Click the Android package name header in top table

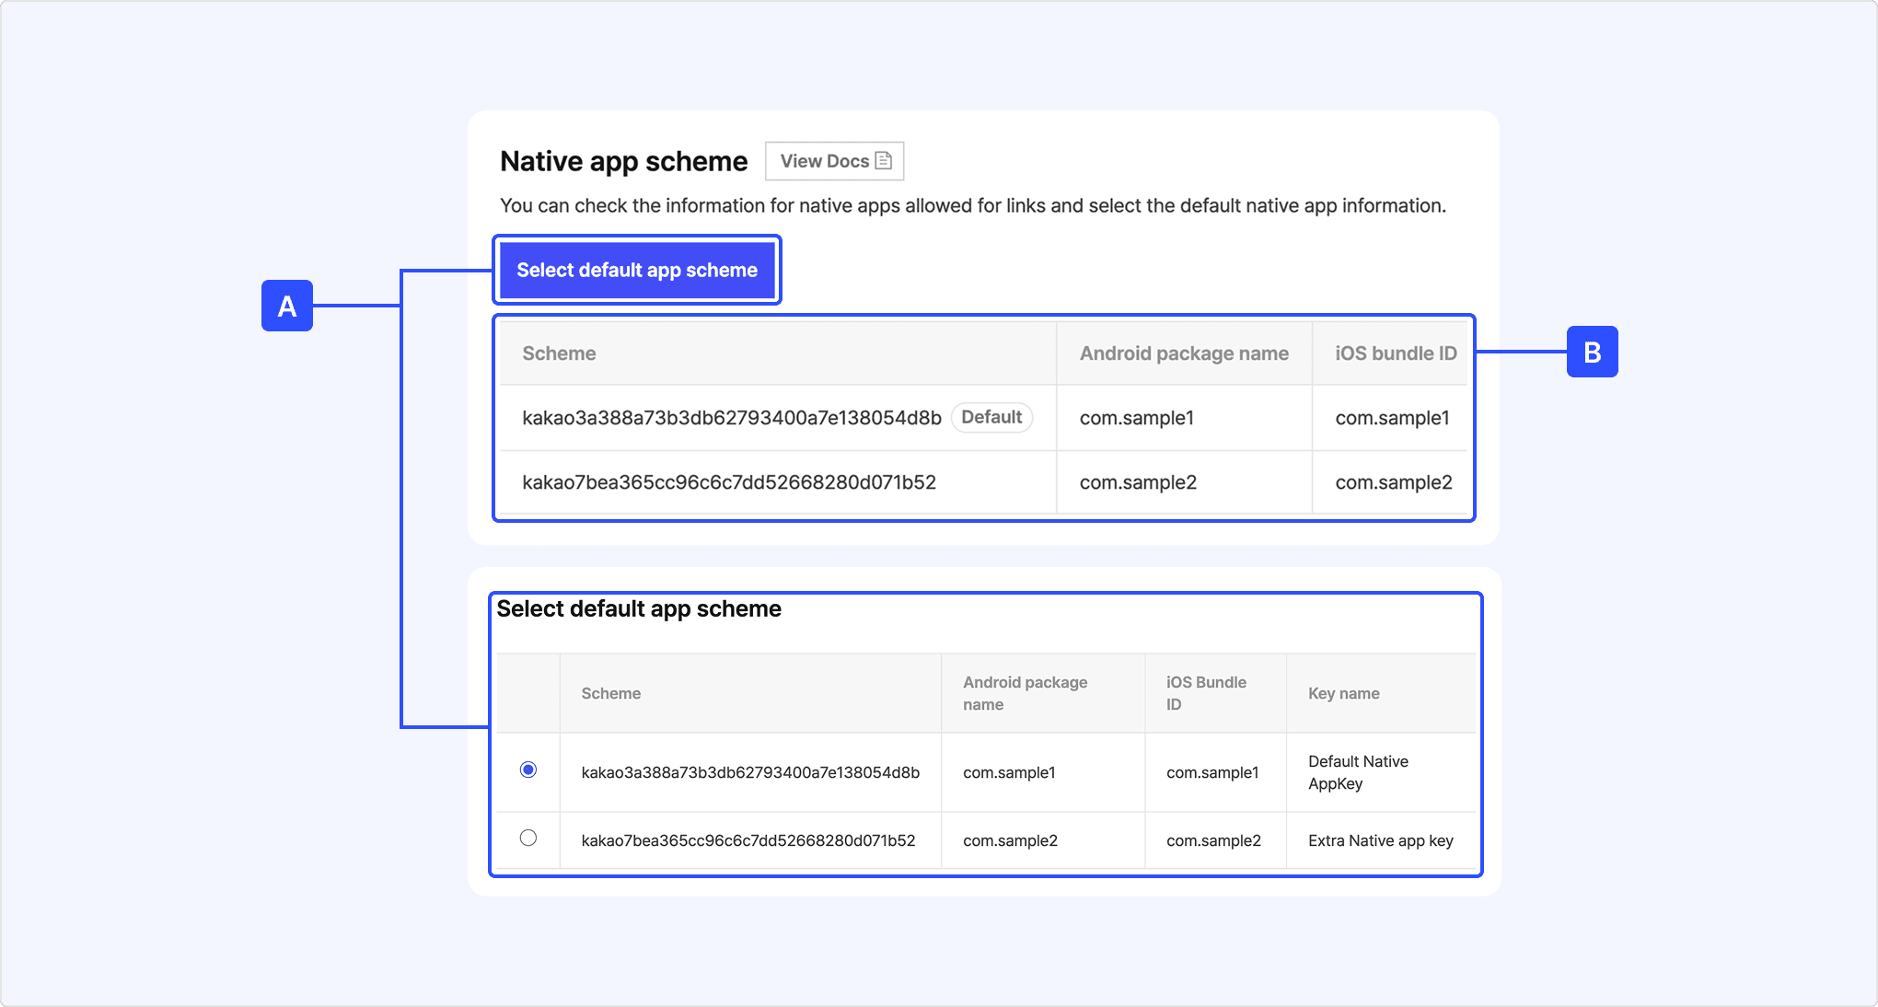click(x=1184, y=353)
